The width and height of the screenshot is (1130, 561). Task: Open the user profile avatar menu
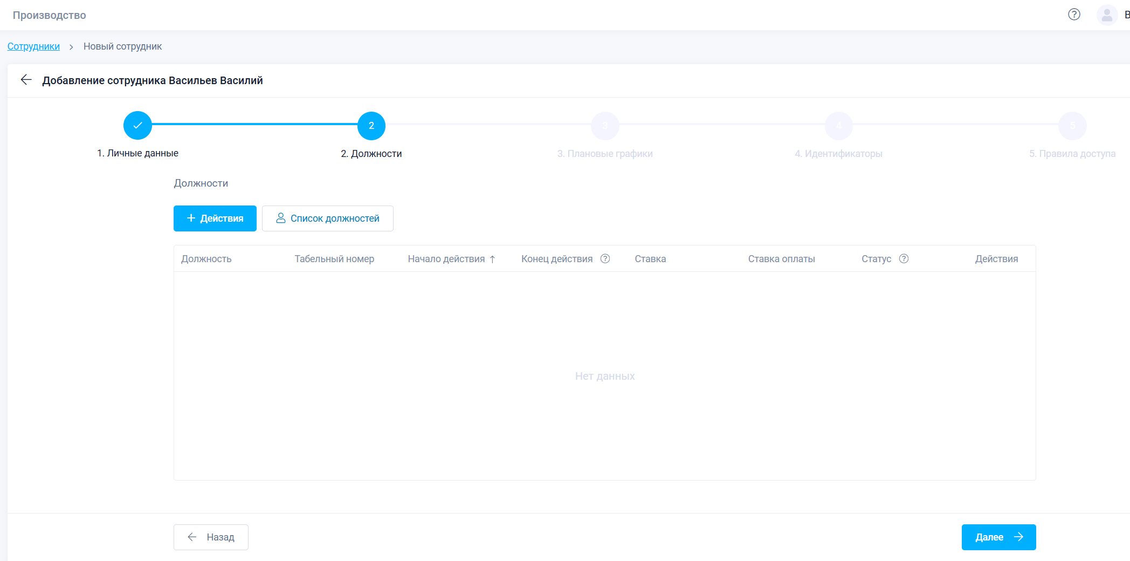[1107, 15]
